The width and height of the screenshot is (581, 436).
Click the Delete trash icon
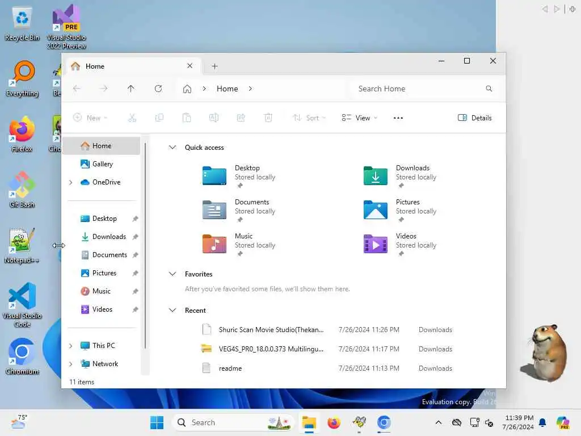coord(268,118)
